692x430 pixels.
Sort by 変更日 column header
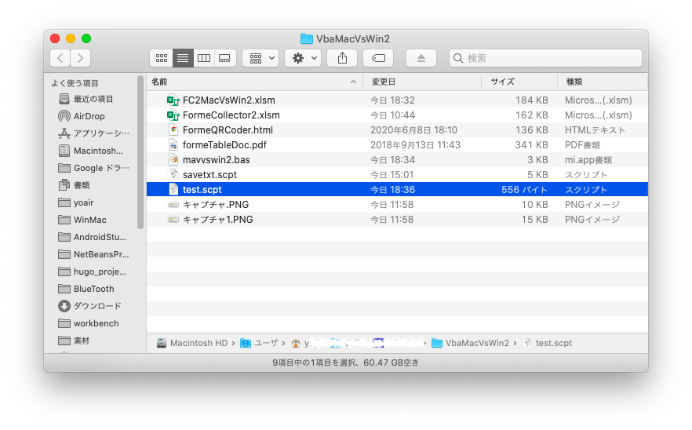(422, 82)
